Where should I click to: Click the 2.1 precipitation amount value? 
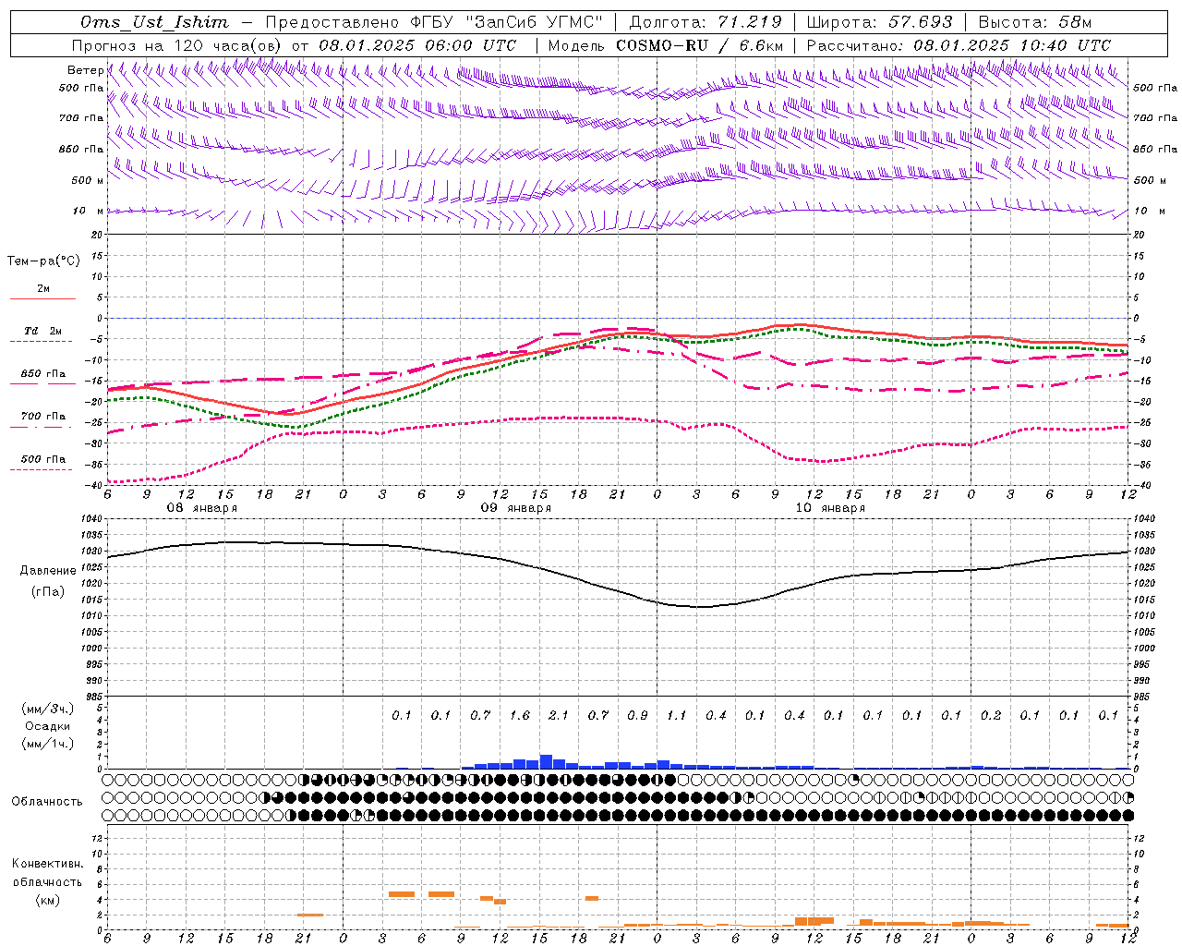[x=559, y=715]
